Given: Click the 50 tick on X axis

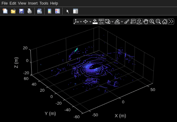Looking at the screenshot, I should pos(153,90).
